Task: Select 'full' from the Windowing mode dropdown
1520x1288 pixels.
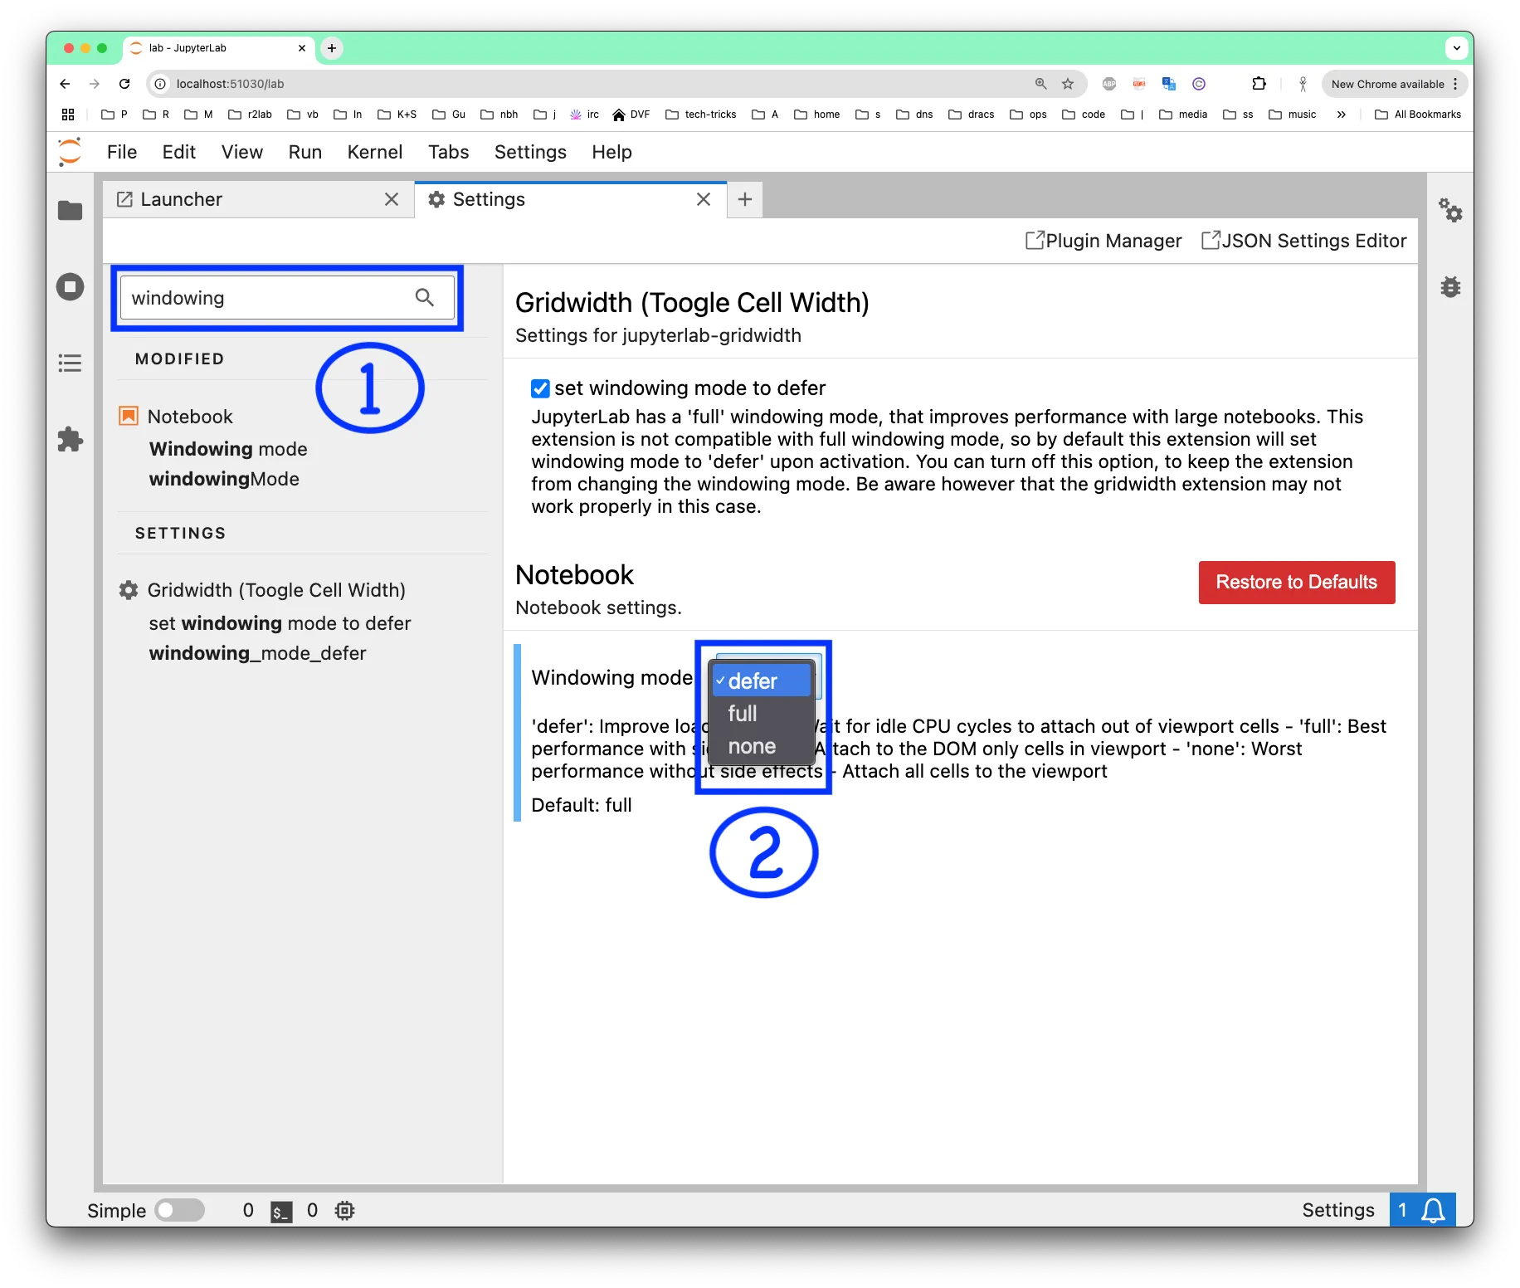Action: [x=741, y=714]
